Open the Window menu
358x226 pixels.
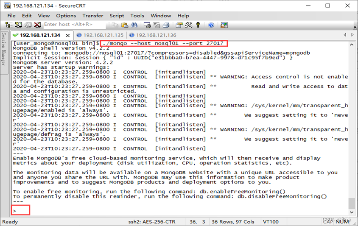coord(161,16)
